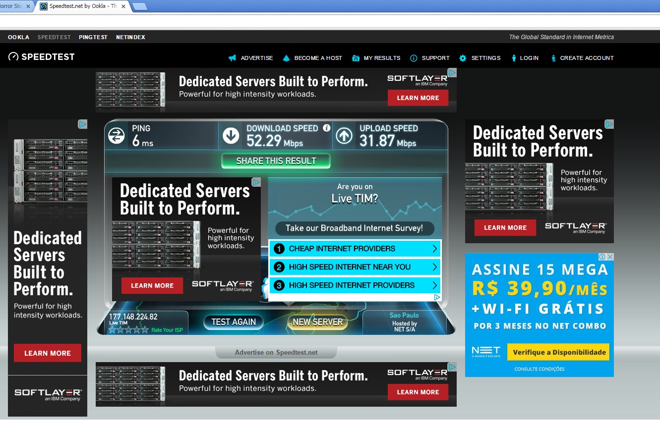The height and width of the screenshot is (427, 660).
Task: Click the My Results icon
Action: pos(356,58)
